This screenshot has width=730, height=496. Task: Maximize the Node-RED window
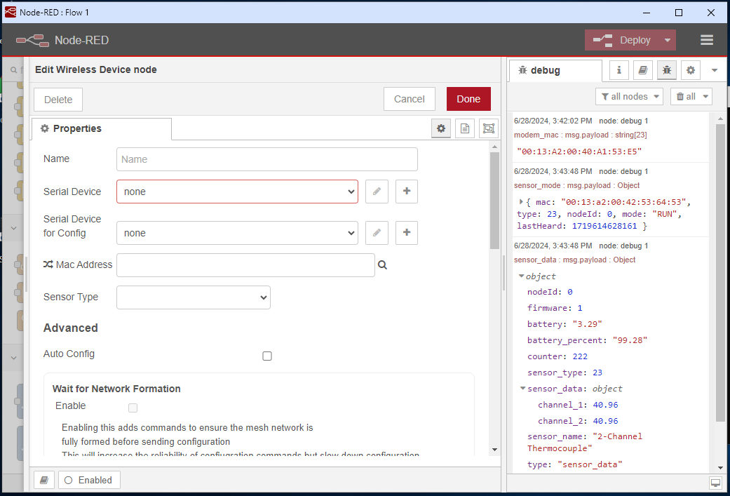click(x=679, y=13)
